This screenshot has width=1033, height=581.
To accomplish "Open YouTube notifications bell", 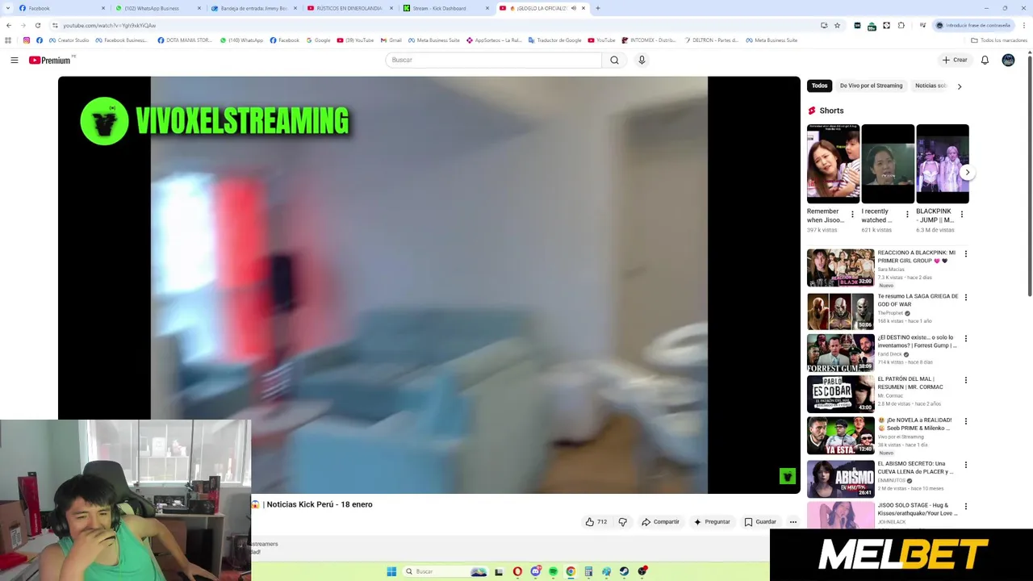I will tap(985, 60).
